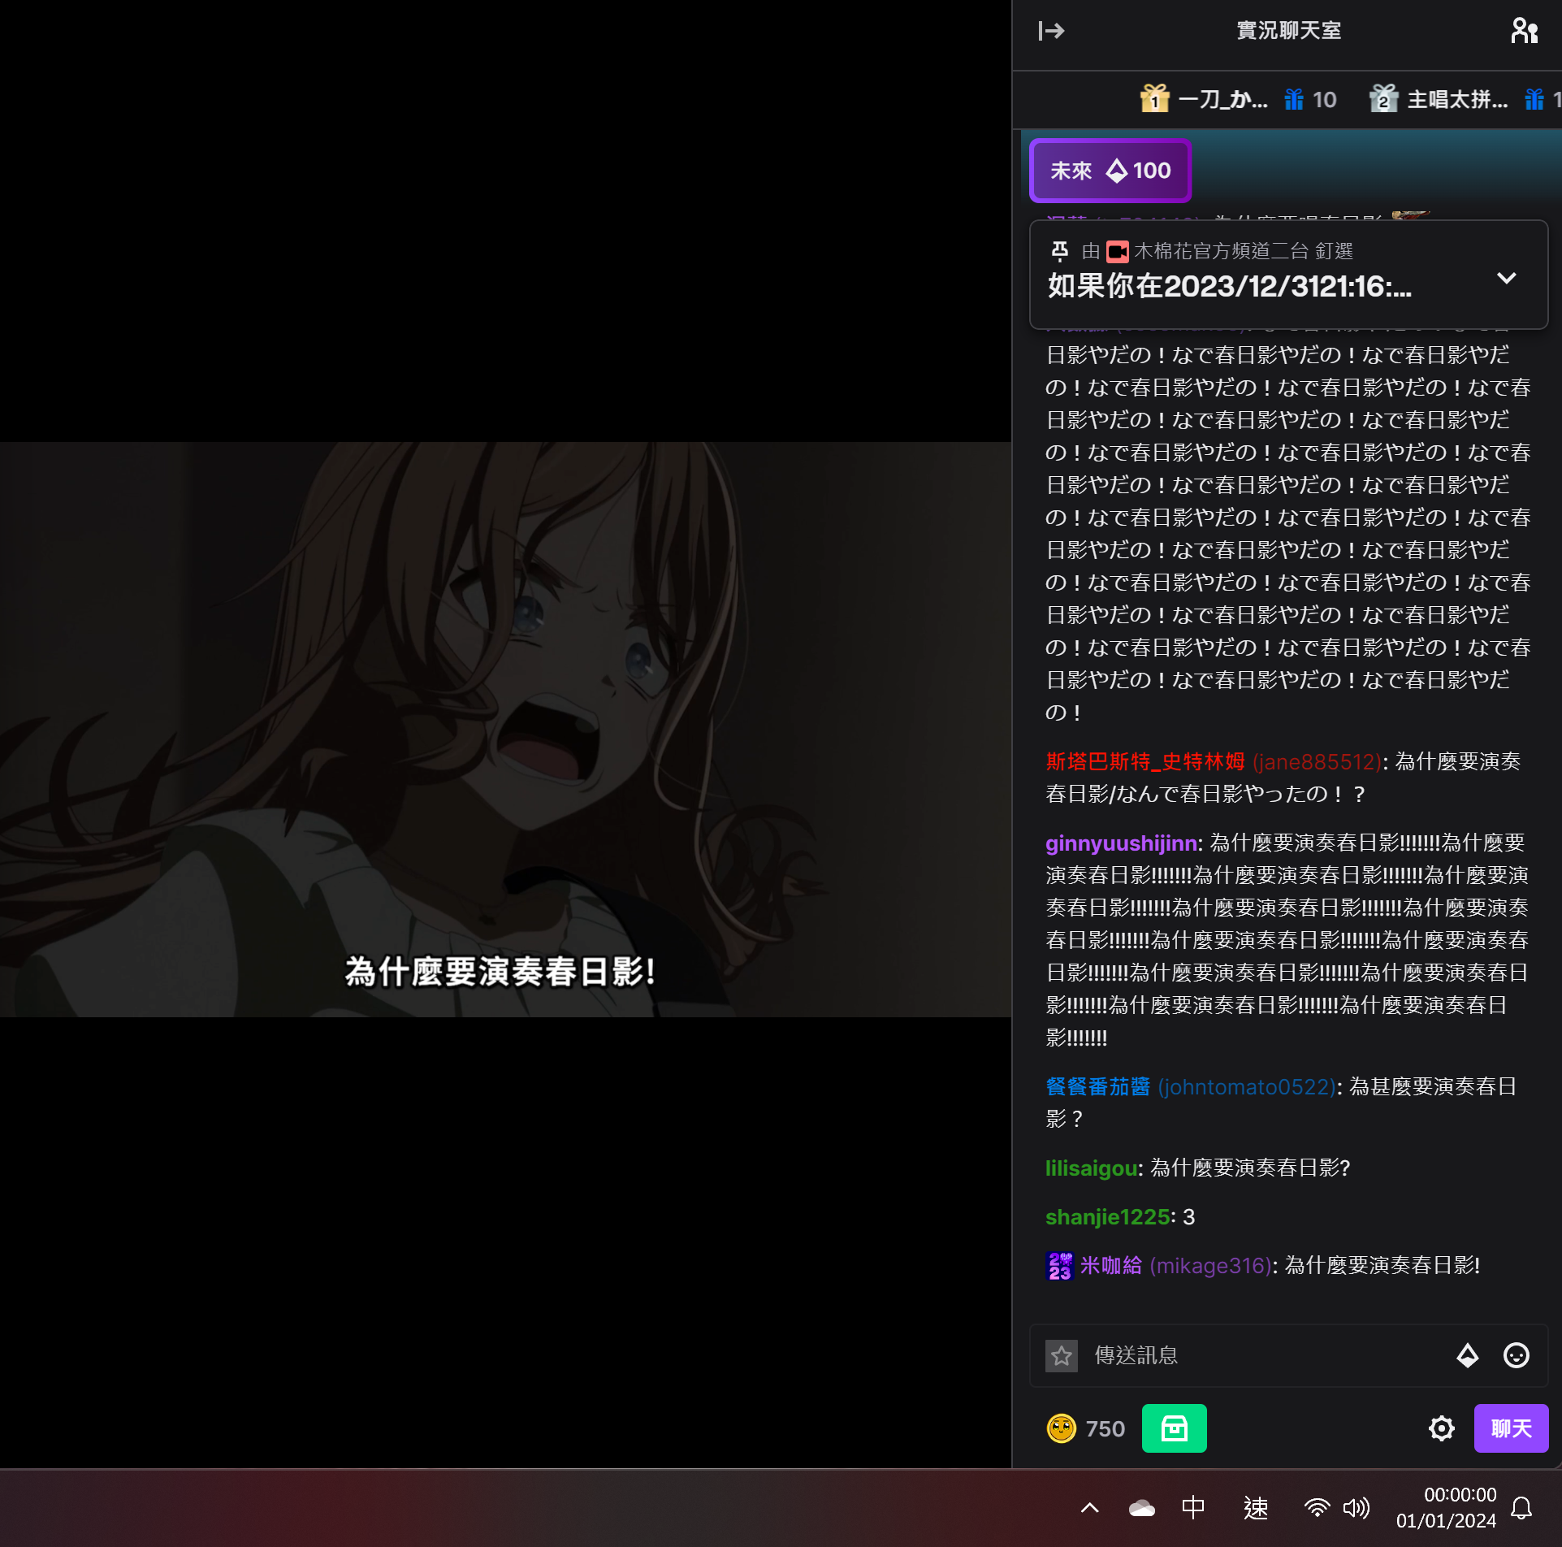Claim the green bonus chest button
1562x1547 pixels.
pyautogui.click(x=1174, y=1428)
